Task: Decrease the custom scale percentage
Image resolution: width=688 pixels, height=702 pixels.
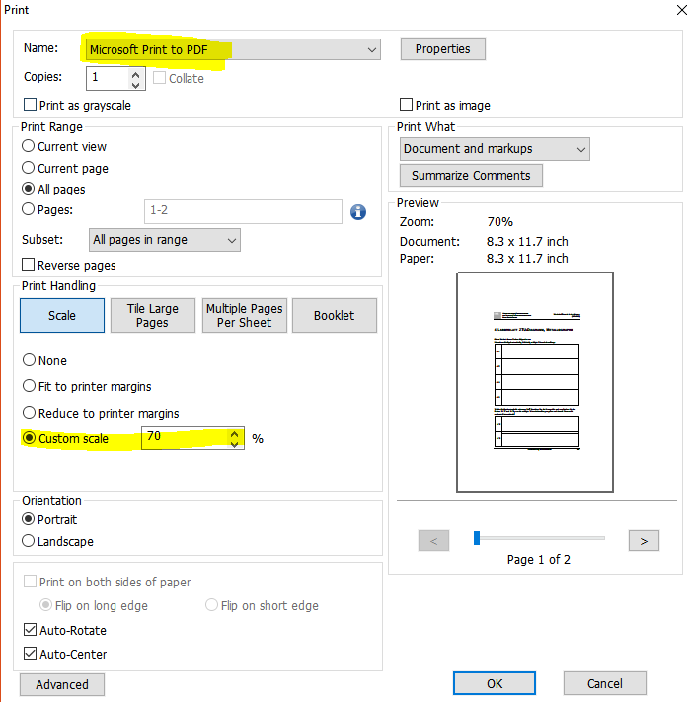Action: point(234,443)
